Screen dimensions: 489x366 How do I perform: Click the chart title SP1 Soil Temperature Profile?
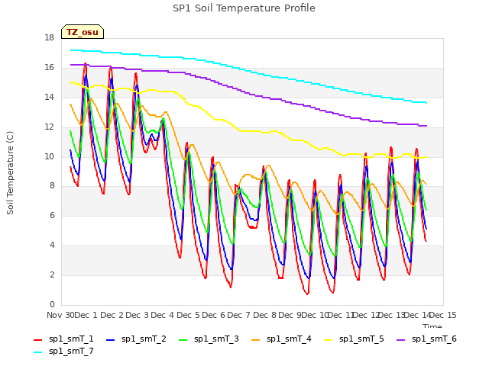point(244,8)
